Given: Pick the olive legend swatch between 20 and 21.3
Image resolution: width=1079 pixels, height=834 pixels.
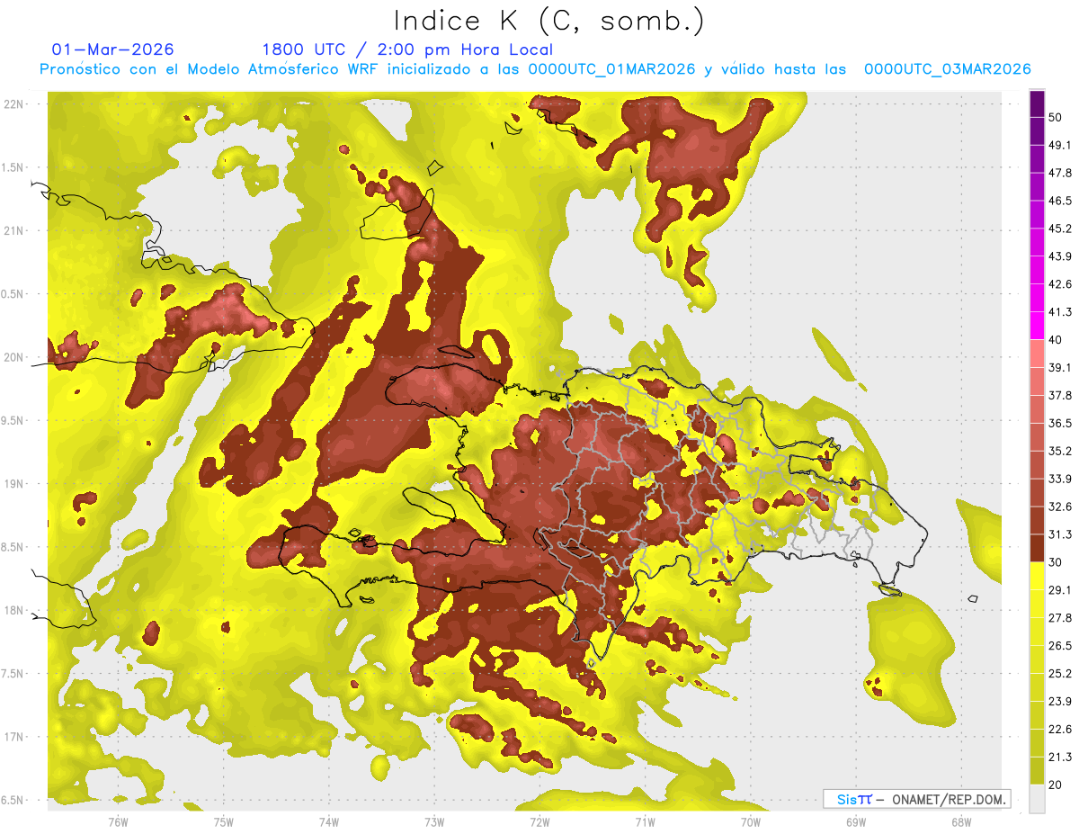Looking at the screenshot, I should click(1038, 771).
